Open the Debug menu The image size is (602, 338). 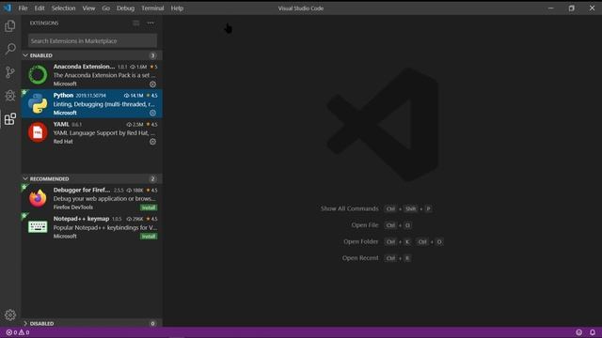125,8
